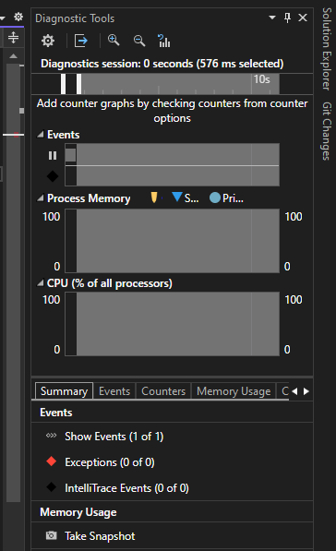Click the reset view chart icon
This screenshot has width=336, height=551.
tap(163, 41)
